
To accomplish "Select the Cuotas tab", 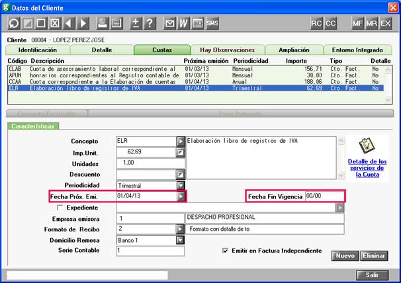I will (x=162, y=50).
